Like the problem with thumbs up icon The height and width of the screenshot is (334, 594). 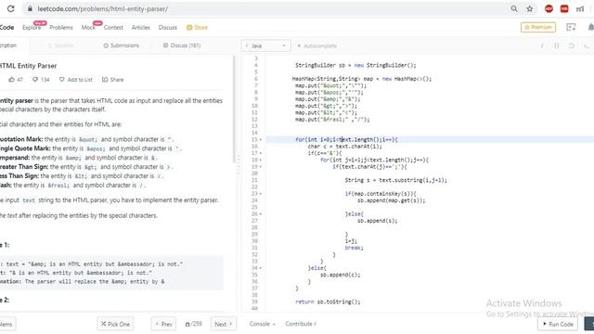(x=16, y=80)
